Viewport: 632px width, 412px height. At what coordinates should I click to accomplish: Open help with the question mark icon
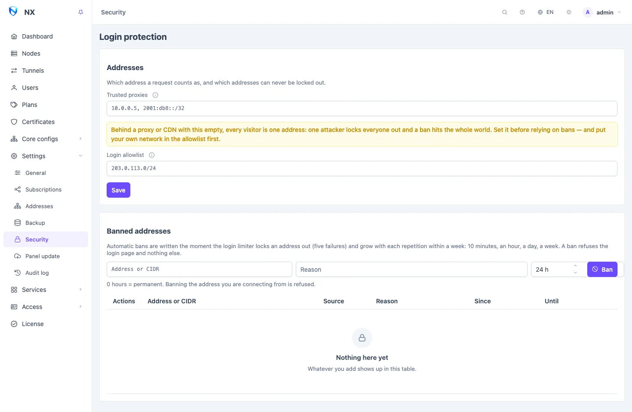point(522,12)
